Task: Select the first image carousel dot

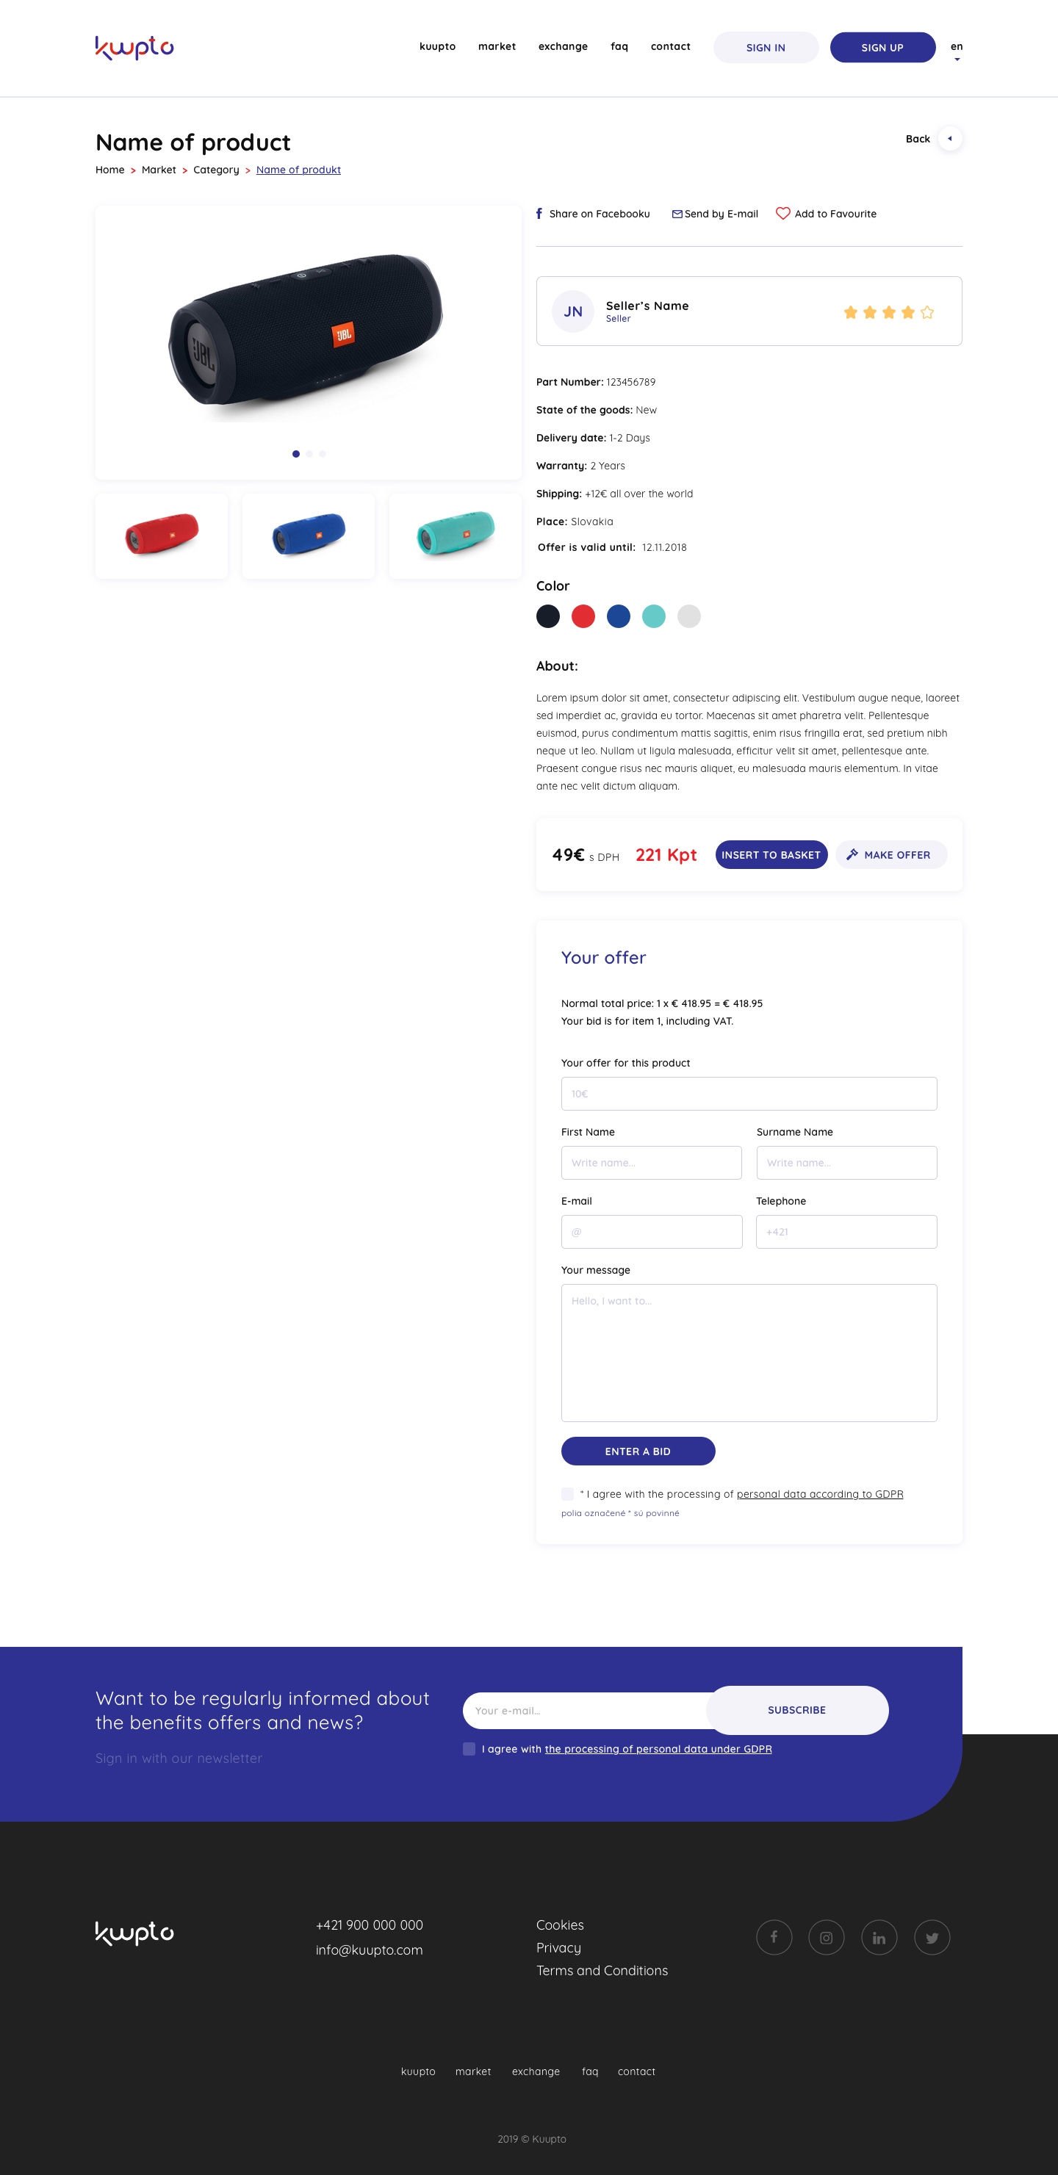Action: pos(295,454)
